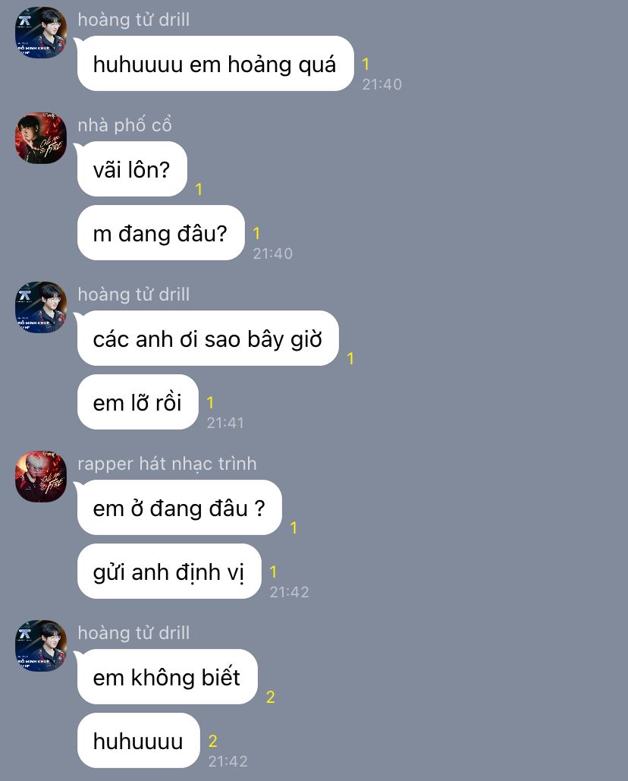The height and width of the screenshot is (781, 628).
Task: Tap avatar beside 'em không biết' message
Action: [x=41, y=646]
